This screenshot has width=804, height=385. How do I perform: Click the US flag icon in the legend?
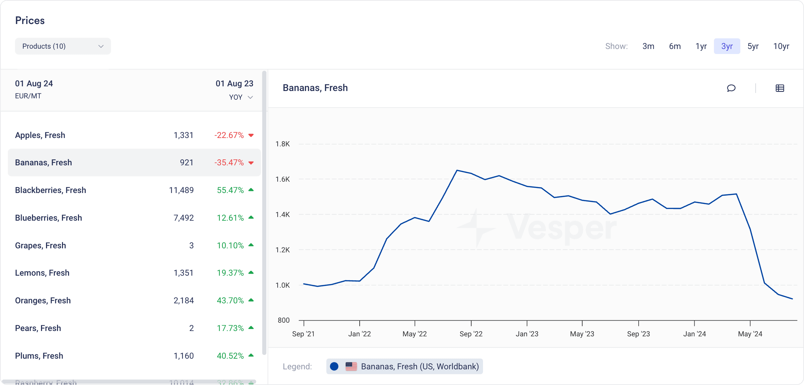pos(351,366)
